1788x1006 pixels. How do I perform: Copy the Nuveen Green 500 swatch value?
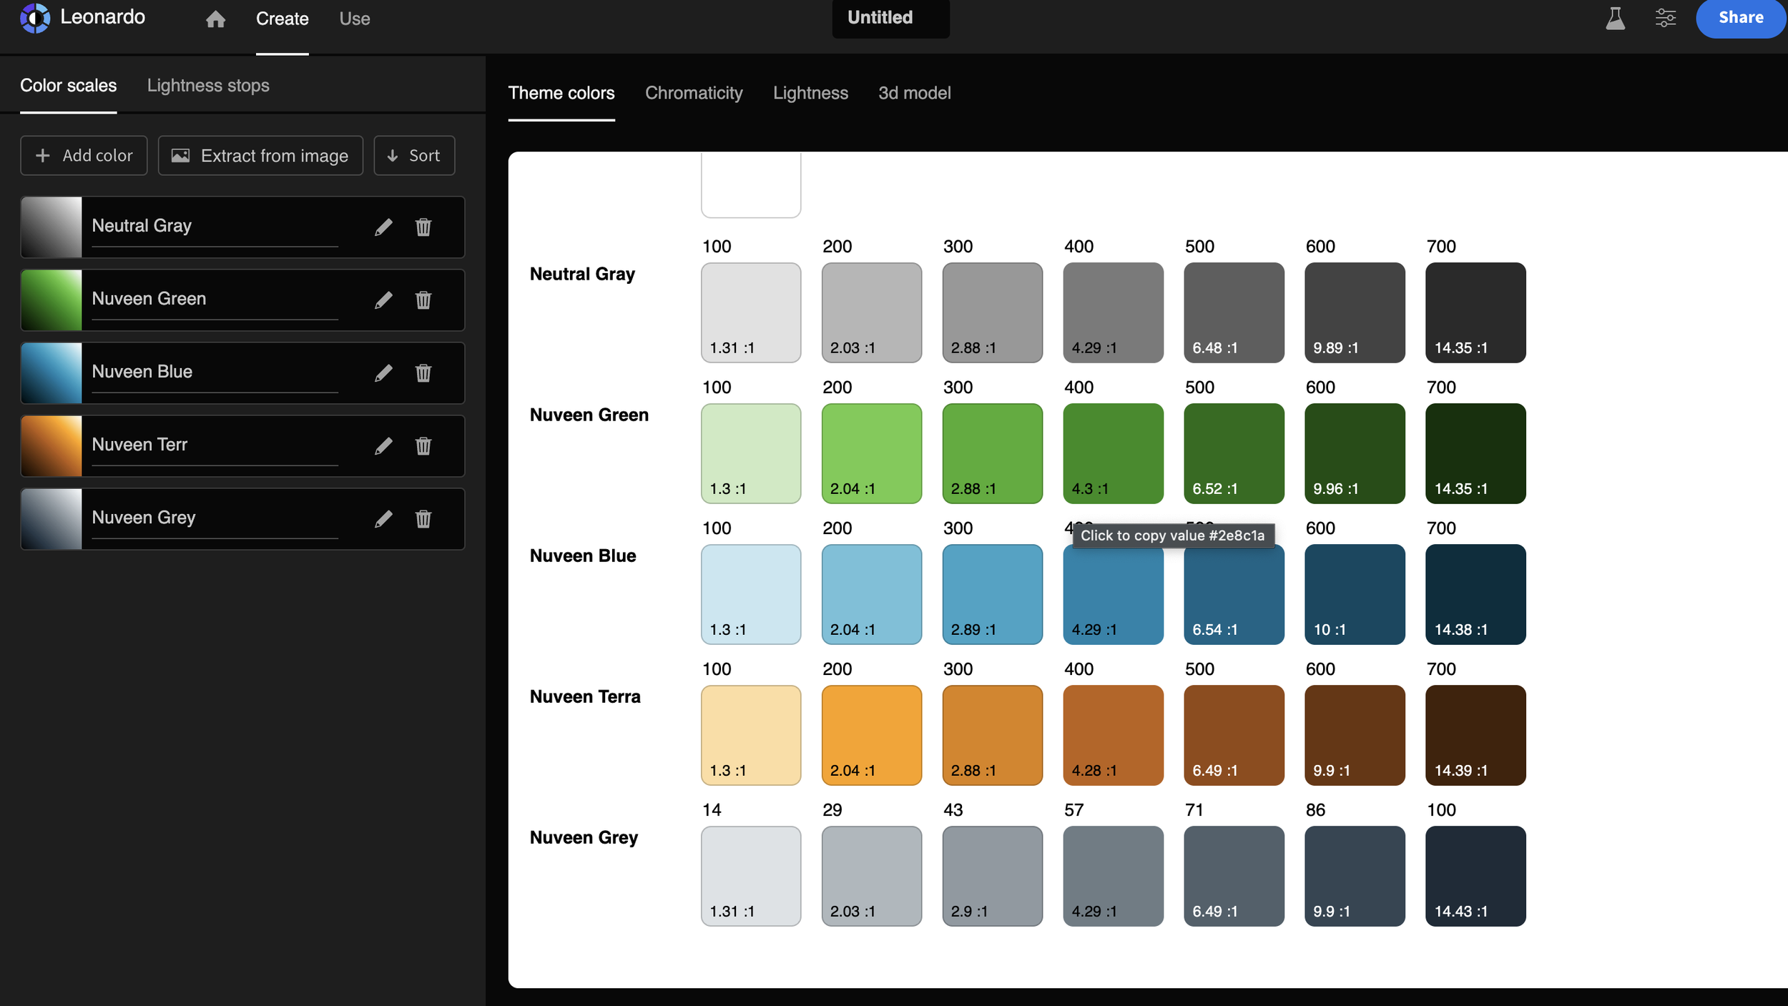click(x=1234, y=453)
